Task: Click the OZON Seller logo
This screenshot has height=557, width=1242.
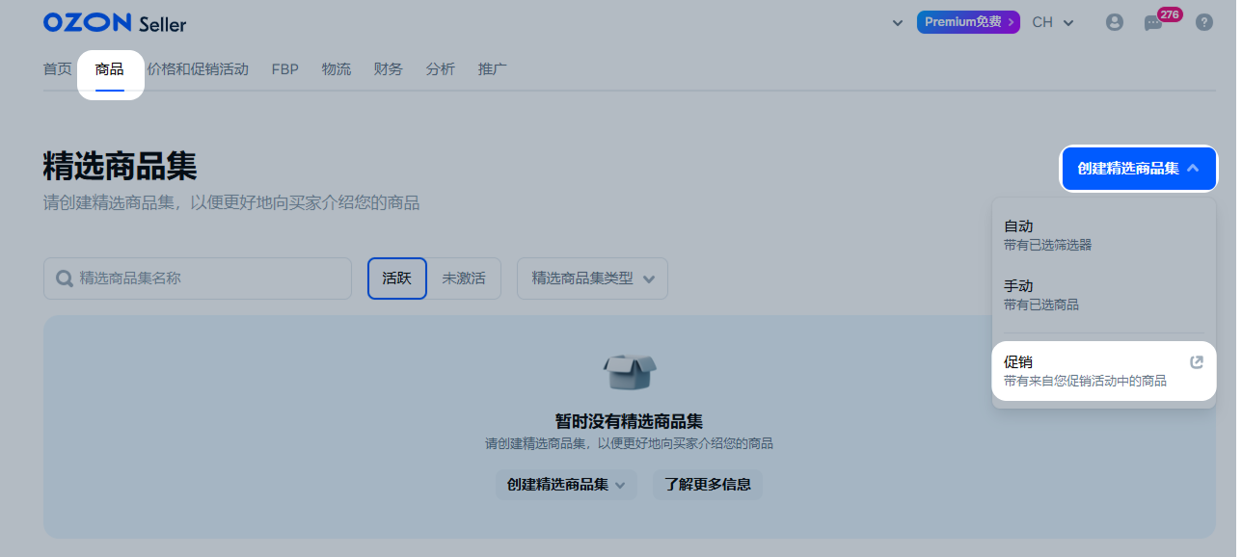Action: pyautogui.click(x=115, y=23)
